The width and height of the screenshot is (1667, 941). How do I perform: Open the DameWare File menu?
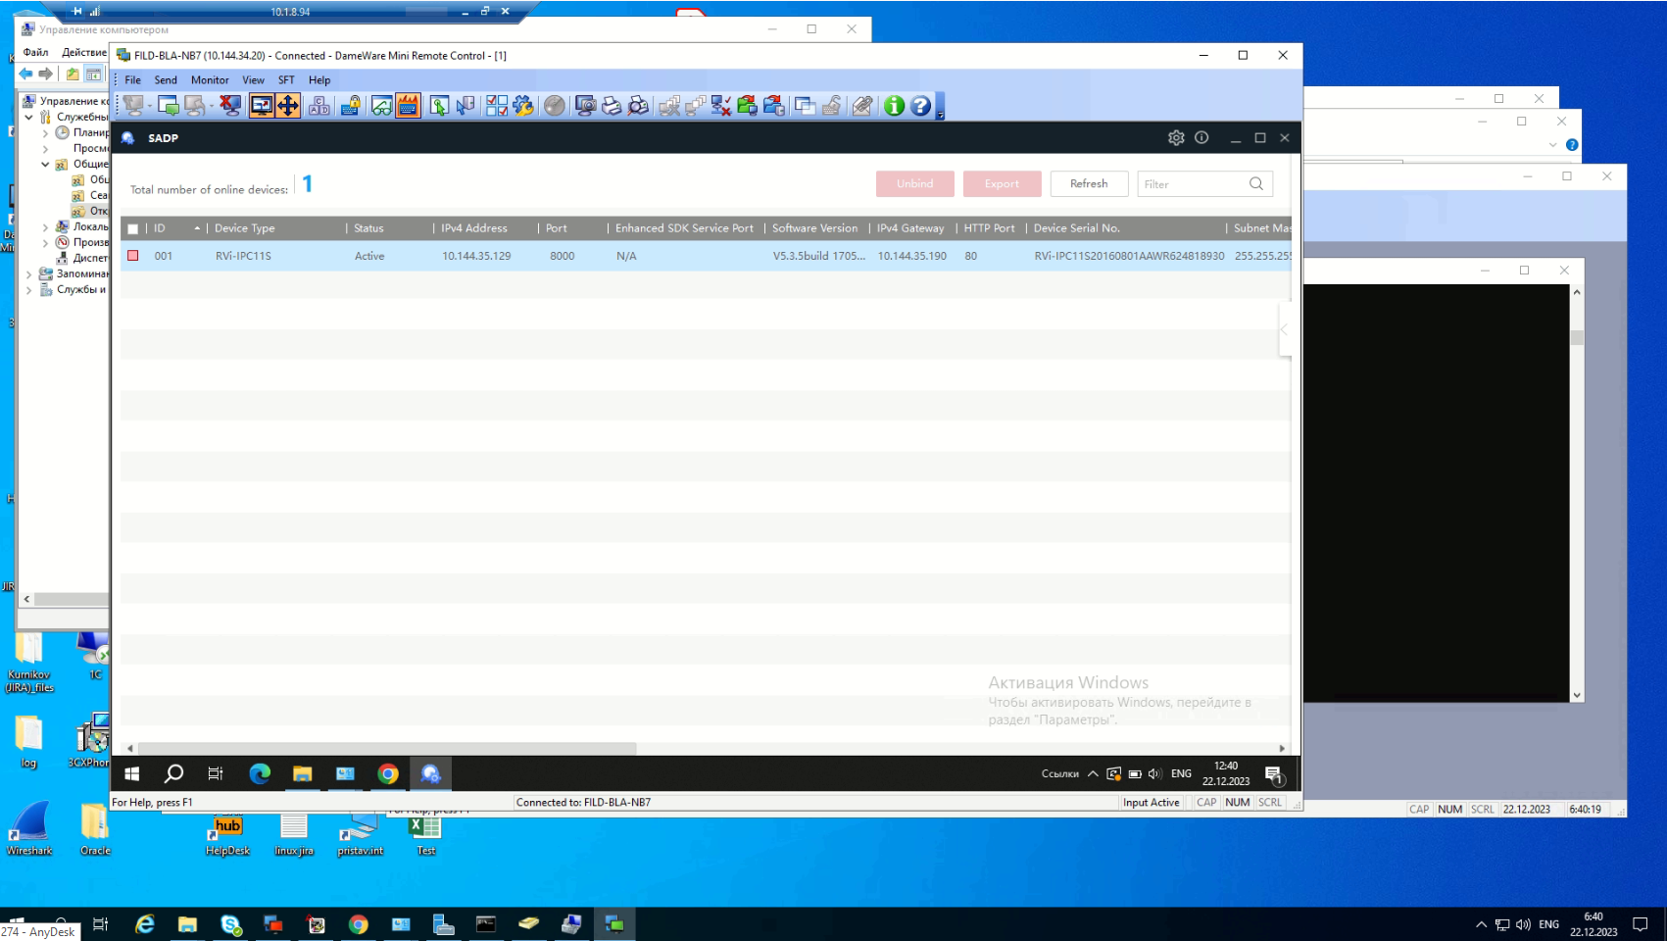pos(132,80)
